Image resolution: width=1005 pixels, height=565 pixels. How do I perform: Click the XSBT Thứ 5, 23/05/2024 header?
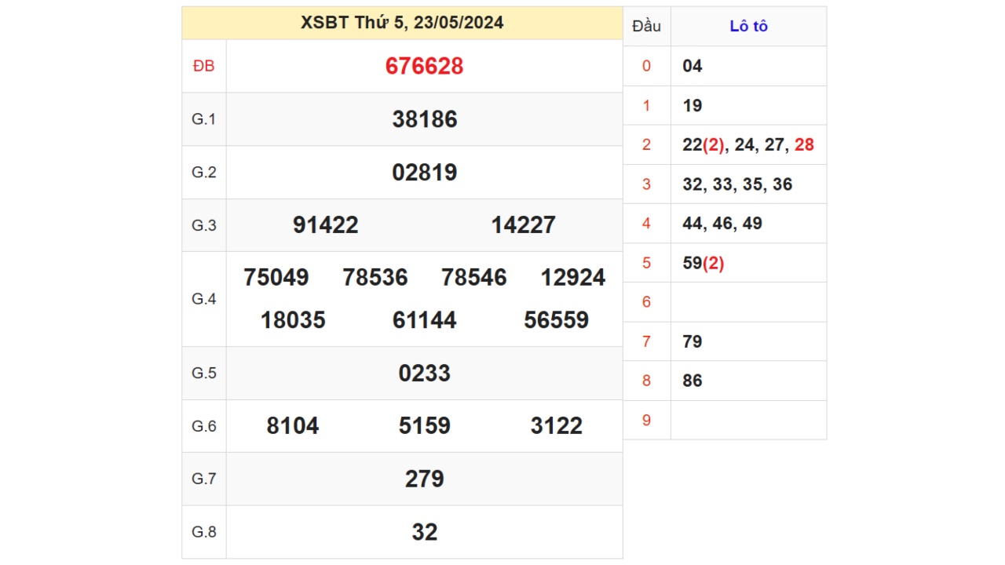402,23
